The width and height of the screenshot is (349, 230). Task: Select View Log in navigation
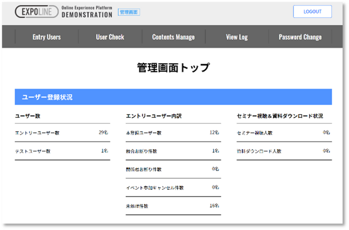coord(237,37)
